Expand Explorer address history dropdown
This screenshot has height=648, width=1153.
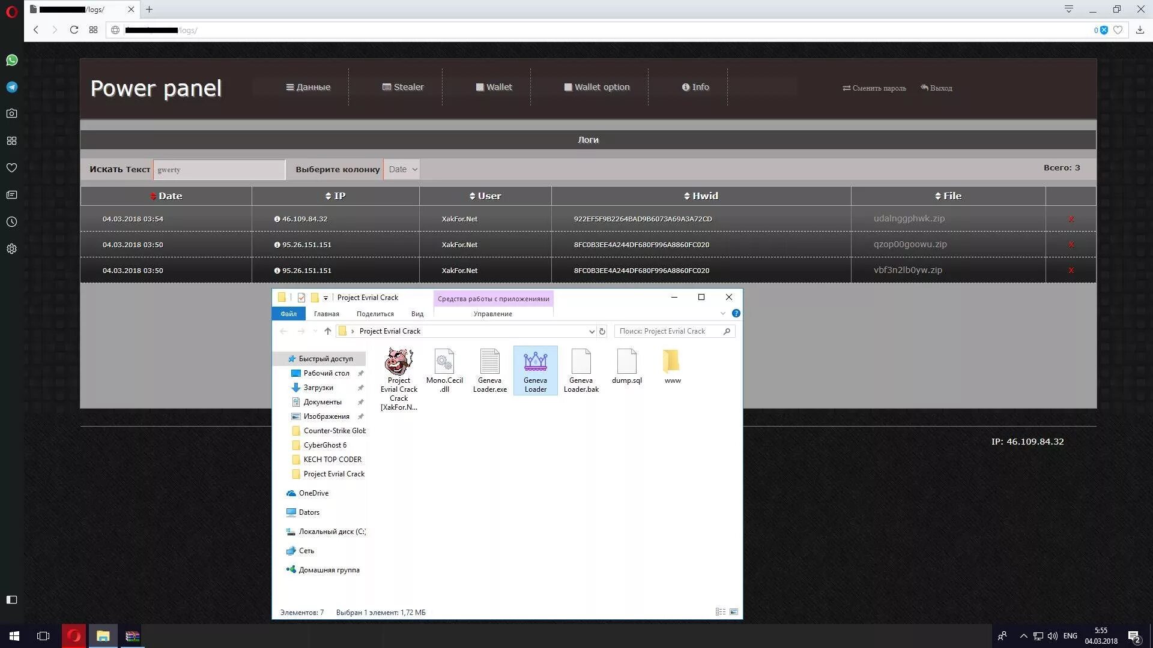(x=592, y=331)
